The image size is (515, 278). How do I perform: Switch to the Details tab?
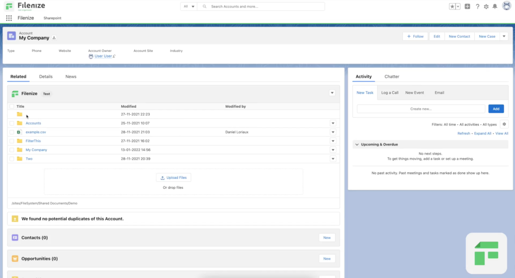tap(46, 77)
